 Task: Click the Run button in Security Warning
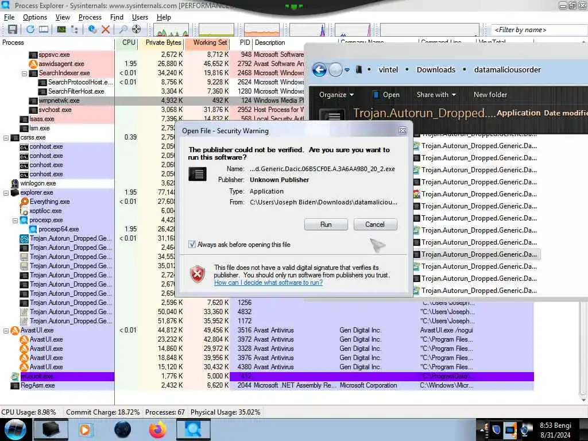(326, 225)
